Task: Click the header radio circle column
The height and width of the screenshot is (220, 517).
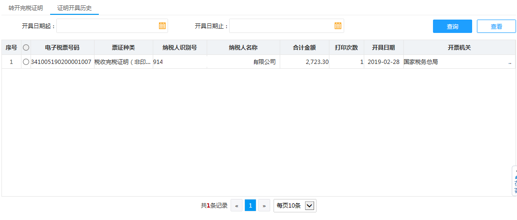Action: (26, 48)
